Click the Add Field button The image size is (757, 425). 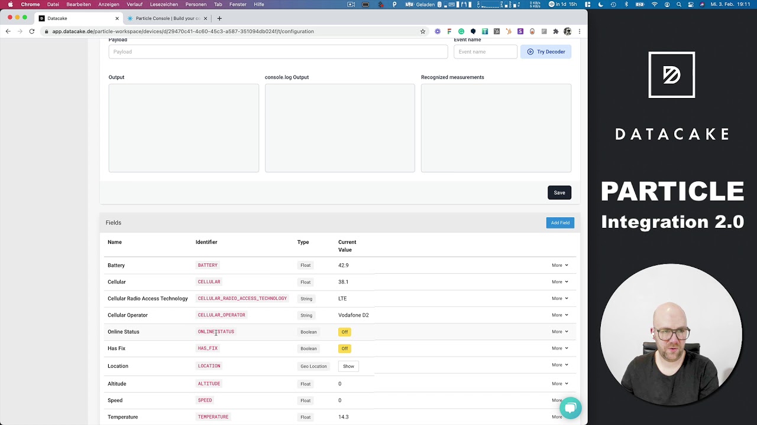tap(560, 223)
